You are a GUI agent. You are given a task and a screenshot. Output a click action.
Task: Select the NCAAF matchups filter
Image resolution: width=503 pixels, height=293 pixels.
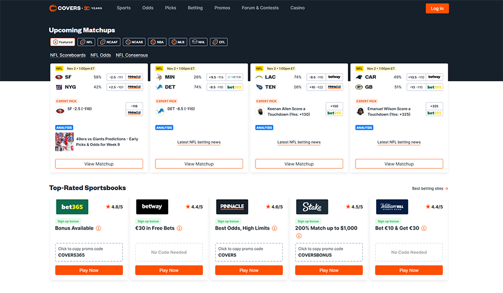tap(109, 42)
